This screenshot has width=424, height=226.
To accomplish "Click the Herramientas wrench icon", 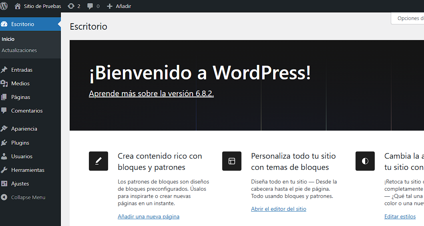I will 4,170.
